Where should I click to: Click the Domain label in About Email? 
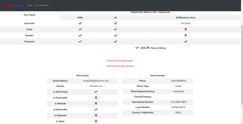(60, 86)
